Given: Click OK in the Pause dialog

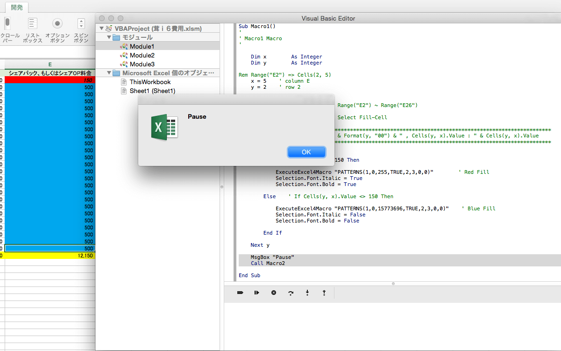Looking at the screenshot, I should point(306,152).
